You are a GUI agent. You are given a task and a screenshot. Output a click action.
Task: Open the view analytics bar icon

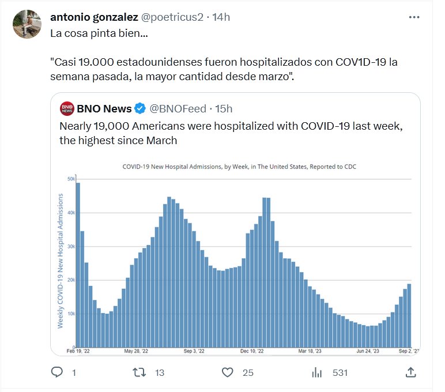(x=316, y=373)
